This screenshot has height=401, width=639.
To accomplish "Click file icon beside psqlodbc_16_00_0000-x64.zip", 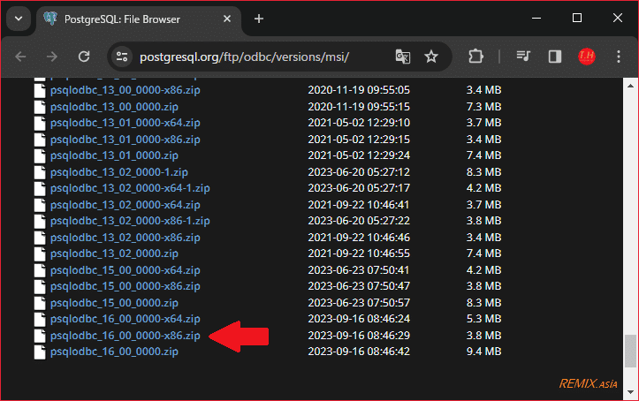I will pos(40,319).
